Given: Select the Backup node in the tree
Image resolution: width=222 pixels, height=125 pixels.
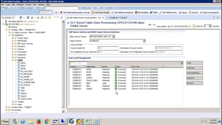Looking at the screenshot, I should [14, 27].
